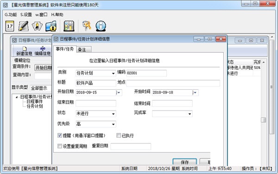Image resolution: width=278 pixels, height=174 pixels.
Task: Enable the 设置重复周期 checkbox
Action: tap(60, 146)
